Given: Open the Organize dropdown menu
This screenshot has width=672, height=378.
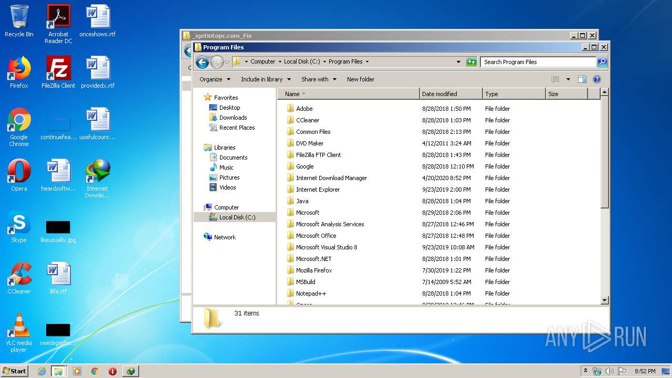Looking at the screenshot, I should point(215,79).
